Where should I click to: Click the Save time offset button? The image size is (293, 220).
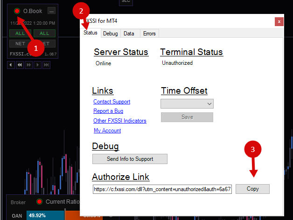point(187,117)
